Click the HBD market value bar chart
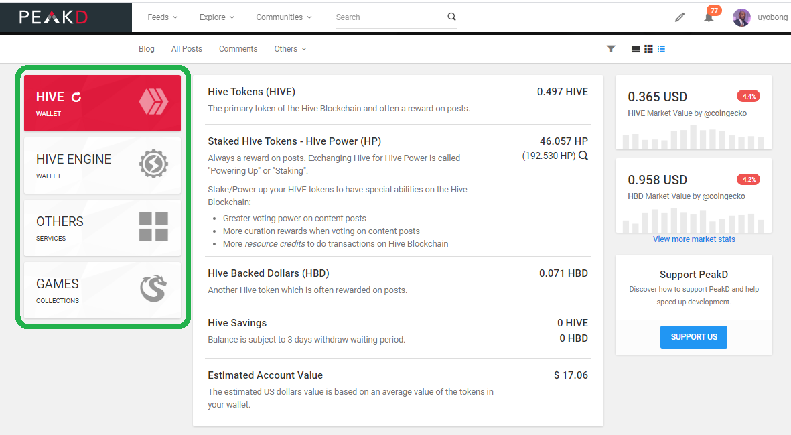Image resolution: width=791 pixels, height=435 pixels. coord(694,221)
